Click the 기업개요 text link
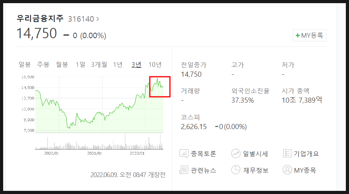 tap(306, 153)
